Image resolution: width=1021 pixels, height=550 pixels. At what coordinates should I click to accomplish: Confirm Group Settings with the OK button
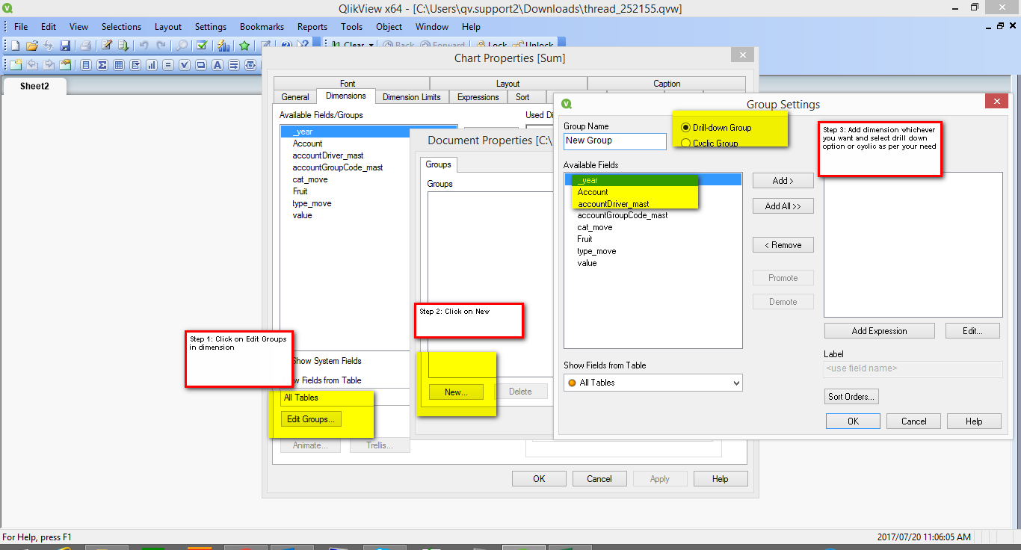pos(853,421)
